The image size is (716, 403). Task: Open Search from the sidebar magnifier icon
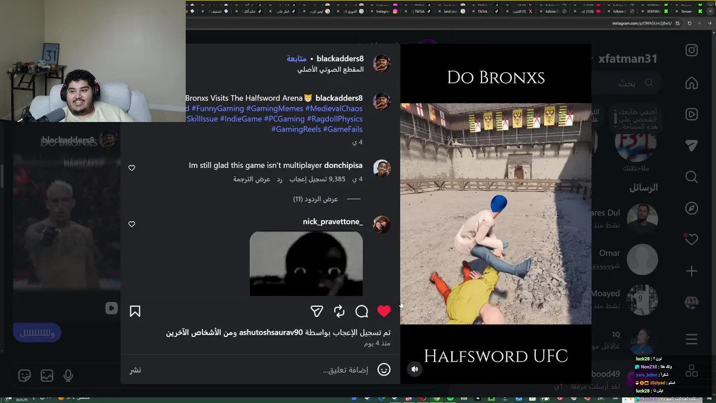click(x=692, y=177)
